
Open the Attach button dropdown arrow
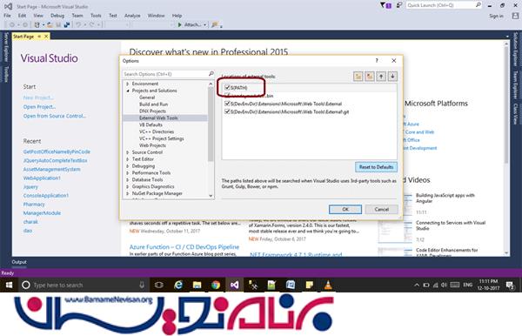[x=204, y=25]
